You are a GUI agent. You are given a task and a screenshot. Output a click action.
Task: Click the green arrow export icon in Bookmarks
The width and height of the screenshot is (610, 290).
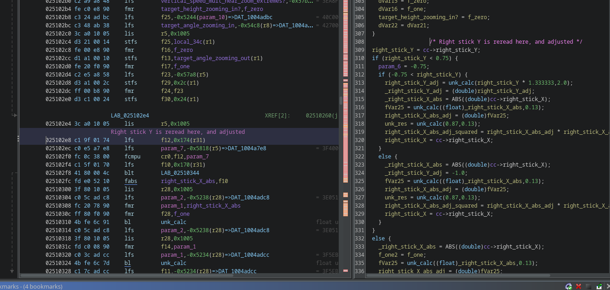(599, 286)
